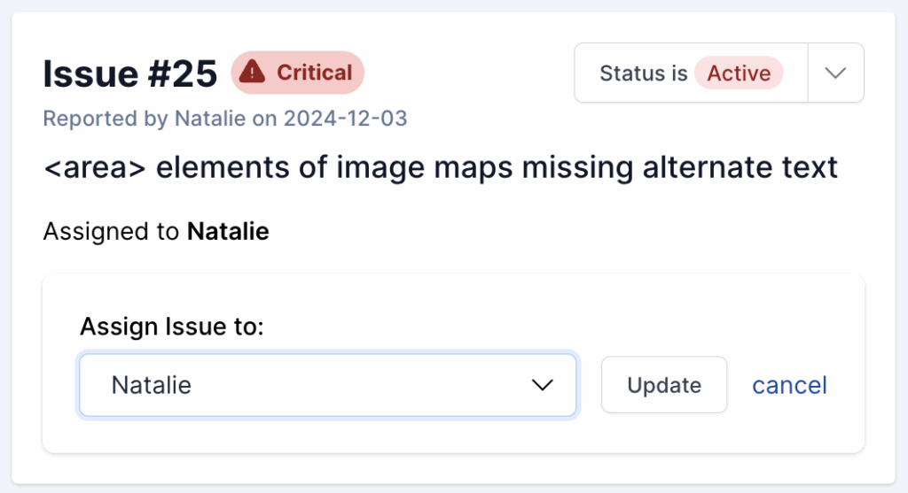
Task: Click the Critical severity badge label
Action: [x=314, y=72]
